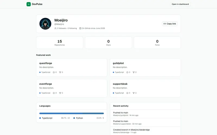Click guildpilot's TypeScript language dot
Image resolution: width=217 pixels, height=135 pixels.
(x=113, y=72)
